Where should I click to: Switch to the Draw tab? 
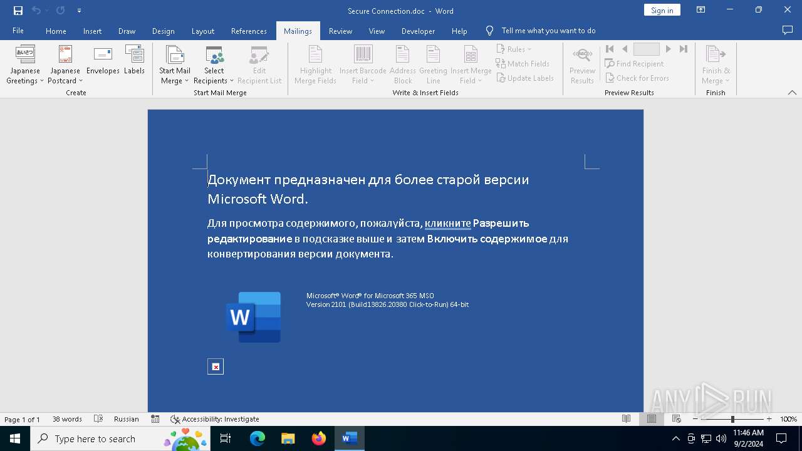click(127, 31)
